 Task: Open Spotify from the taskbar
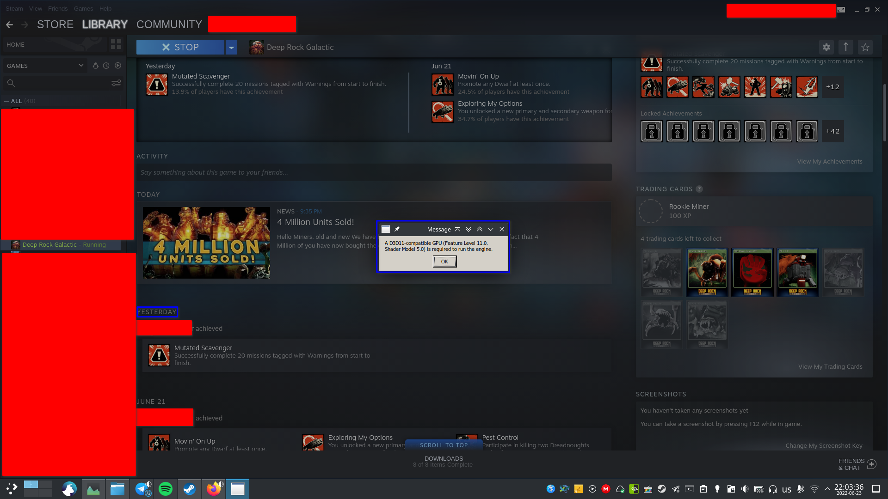click(166, 489)
